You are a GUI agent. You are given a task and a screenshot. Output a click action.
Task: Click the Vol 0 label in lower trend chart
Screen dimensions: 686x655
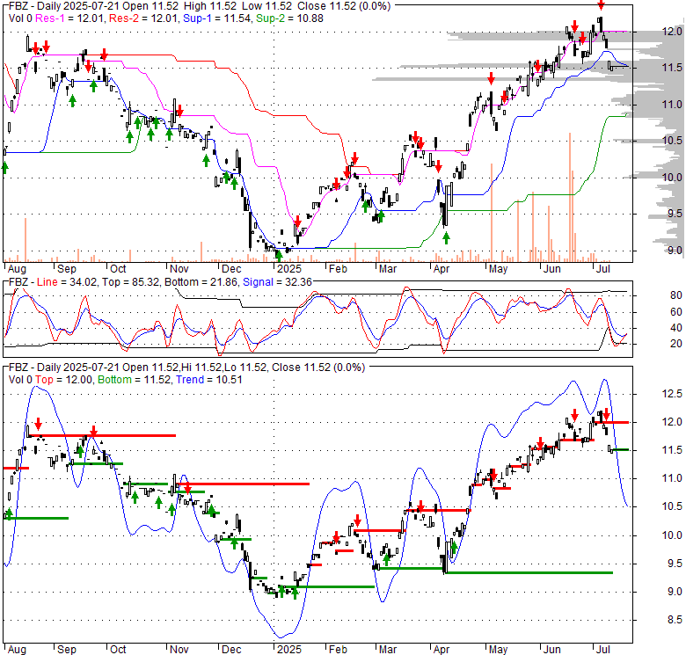(20, 380)
